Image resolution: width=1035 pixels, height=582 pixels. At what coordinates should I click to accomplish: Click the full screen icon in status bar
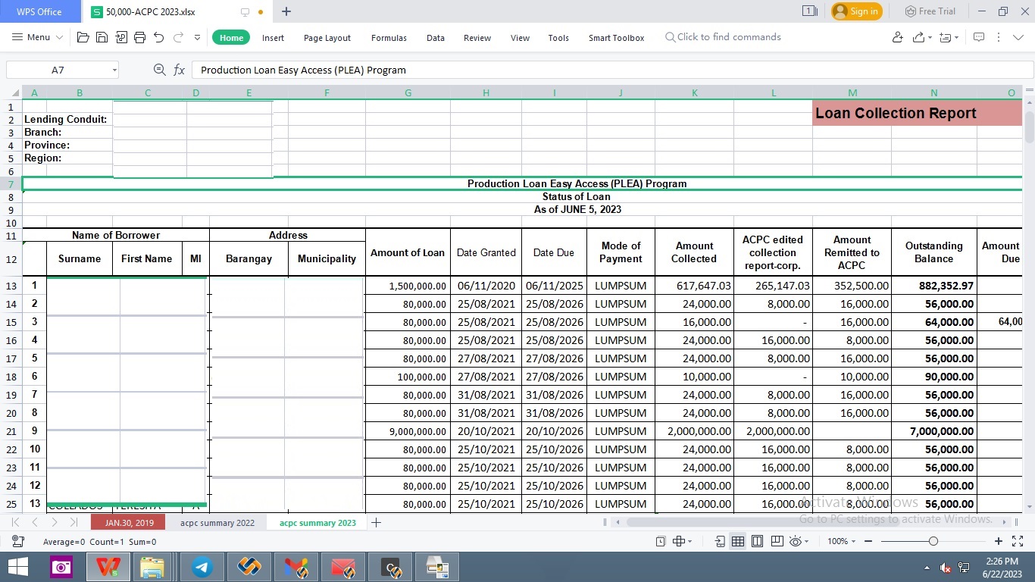1019,541
